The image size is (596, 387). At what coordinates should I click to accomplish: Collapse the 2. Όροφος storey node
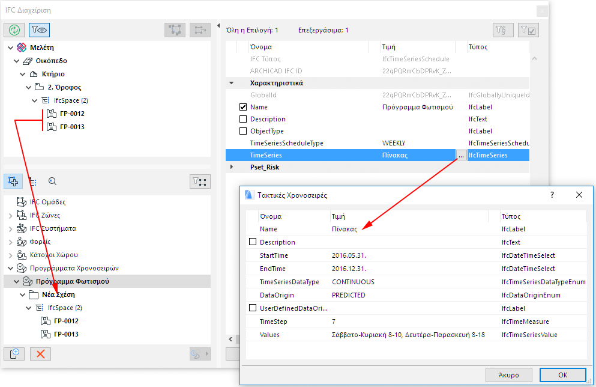pos(28,88)
